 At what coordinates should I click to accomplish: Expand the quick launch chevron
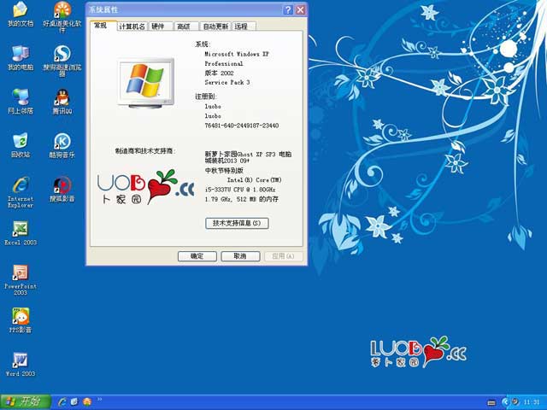coord(99,399)
